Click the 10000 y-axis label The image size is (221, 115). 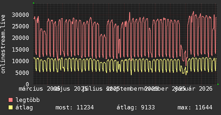[20, 61]
